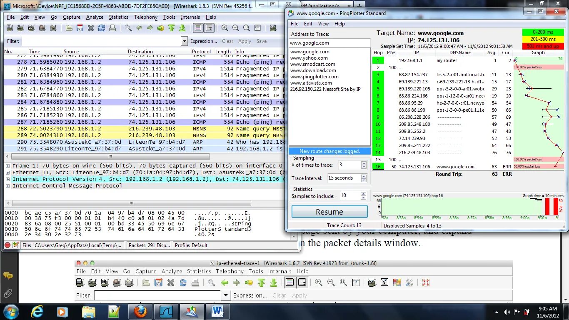This screenshot has width=569, height=320.
Task: Open Wireshark's Internals menu
Action: point(190,17)
